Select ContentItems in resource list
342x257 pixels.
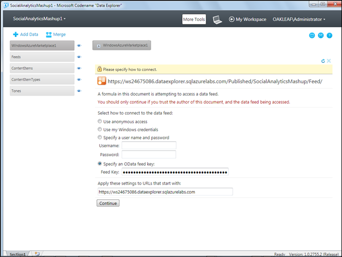pos(42,68)
